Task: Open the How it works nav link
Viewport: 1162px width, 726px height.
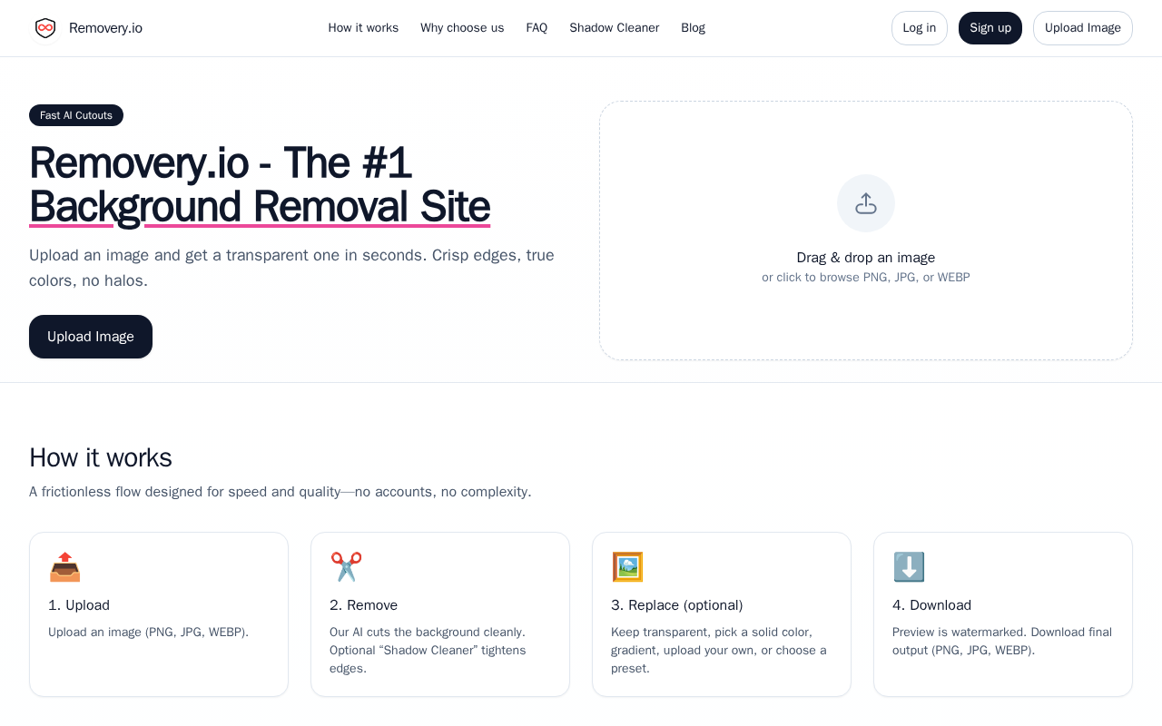Action: 363,28
